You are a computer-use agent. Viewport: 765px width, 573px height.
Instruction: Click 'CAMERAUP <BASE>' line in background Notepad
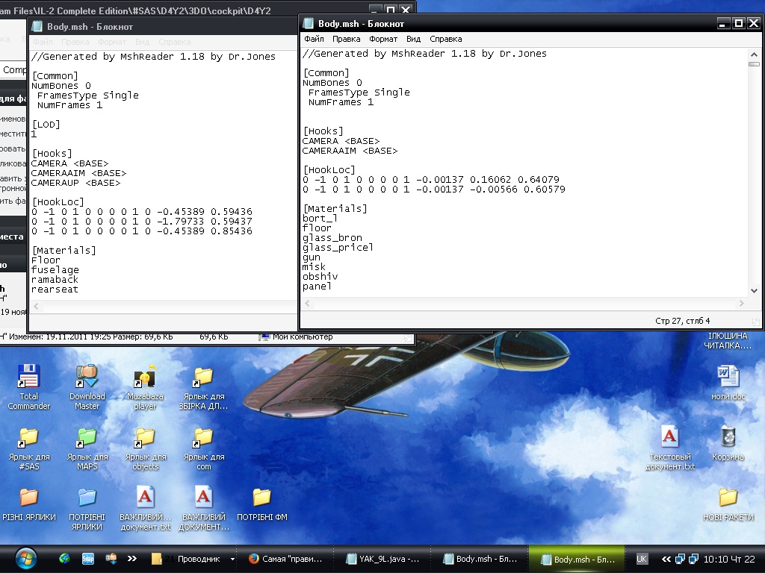[x=75, y=183]
